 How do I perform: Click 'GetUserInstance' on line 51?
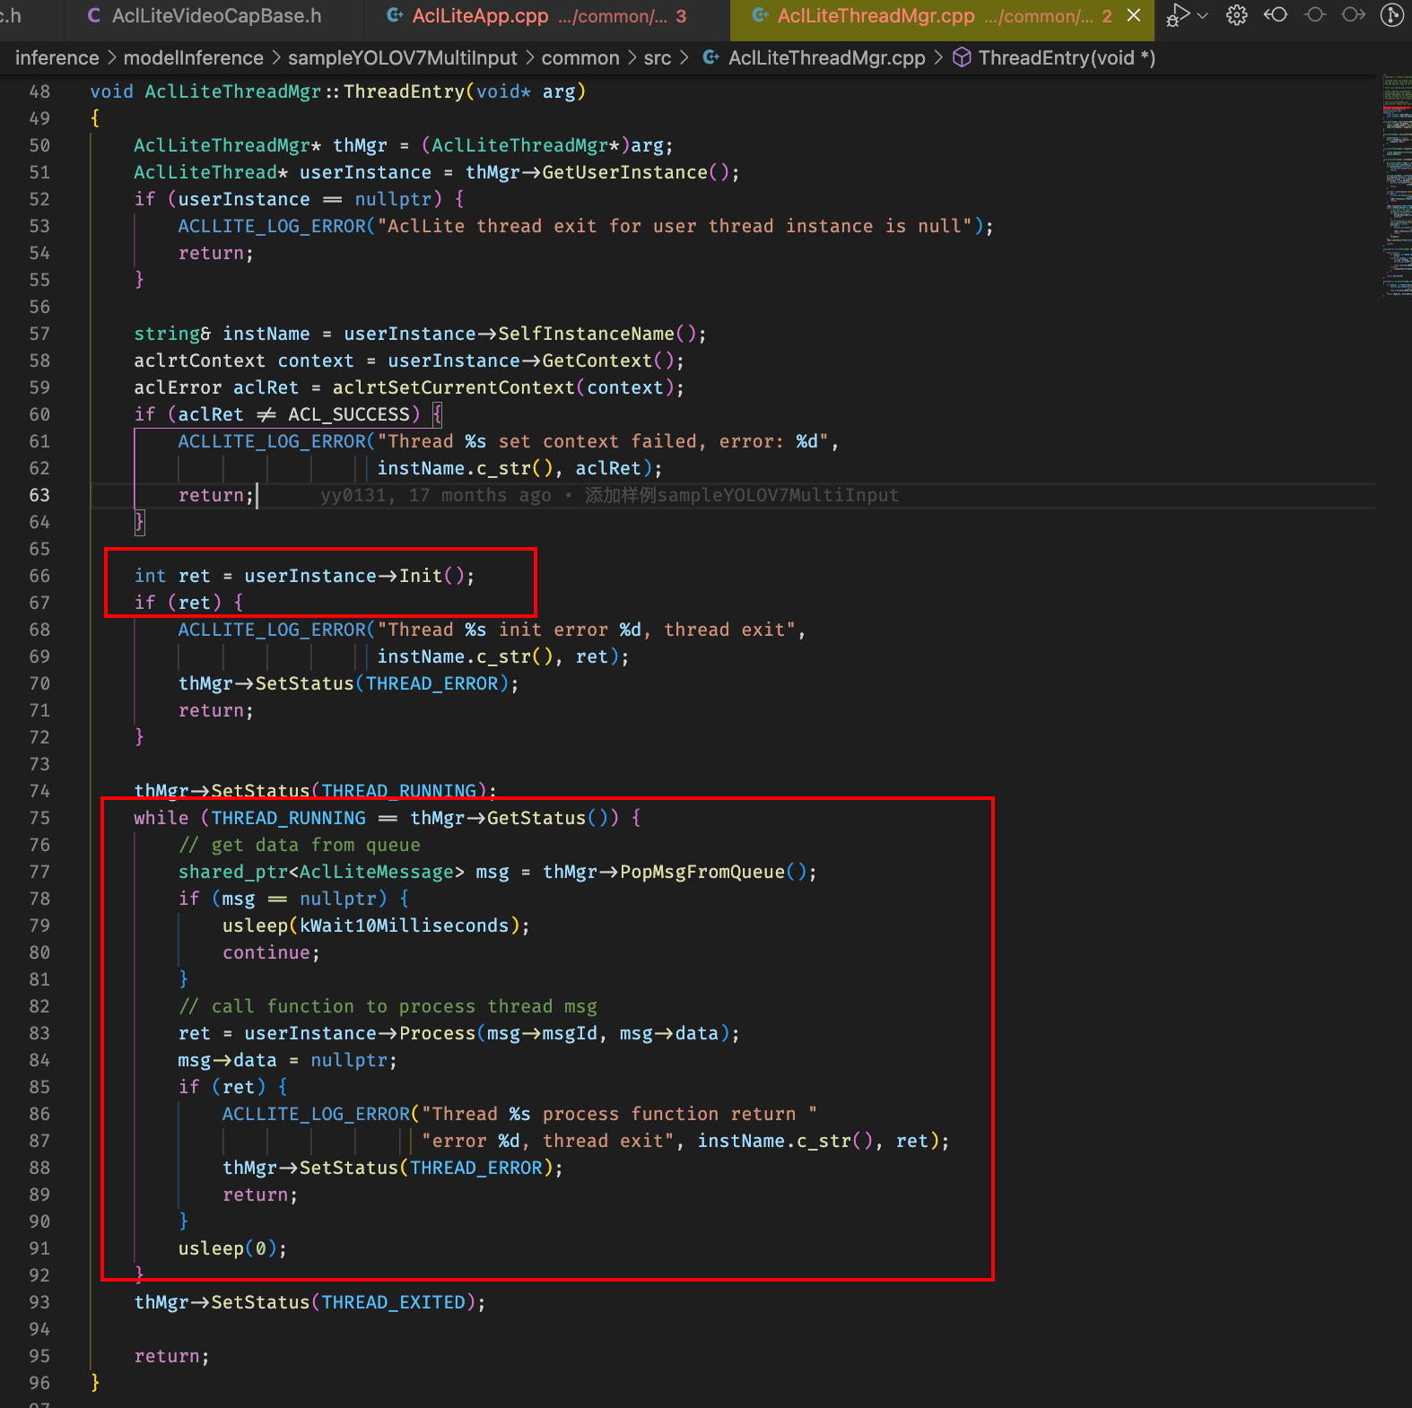point(625,172)
